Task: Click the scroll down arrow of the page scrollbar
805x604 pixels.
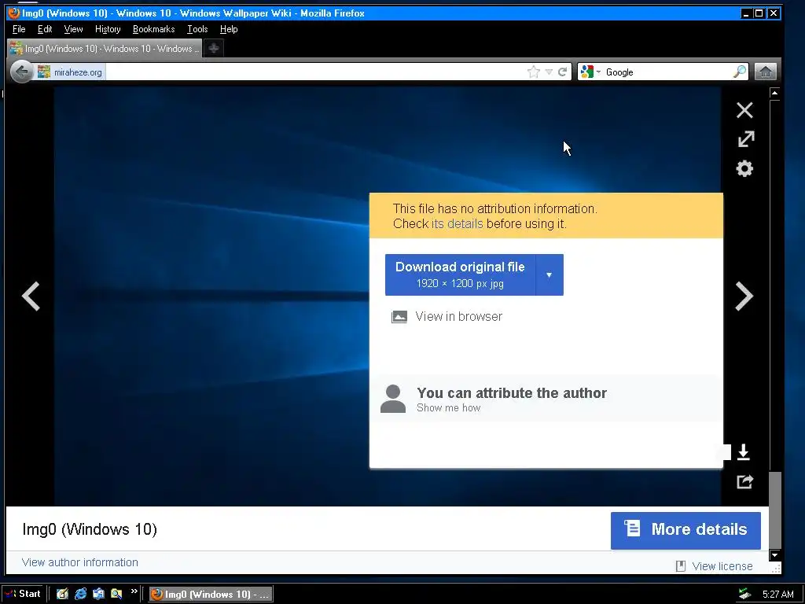Action: [774, 555]
